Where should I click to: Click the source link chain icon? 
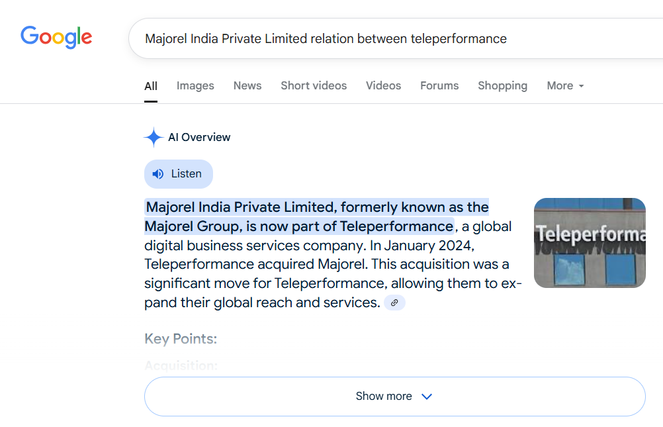394,303
